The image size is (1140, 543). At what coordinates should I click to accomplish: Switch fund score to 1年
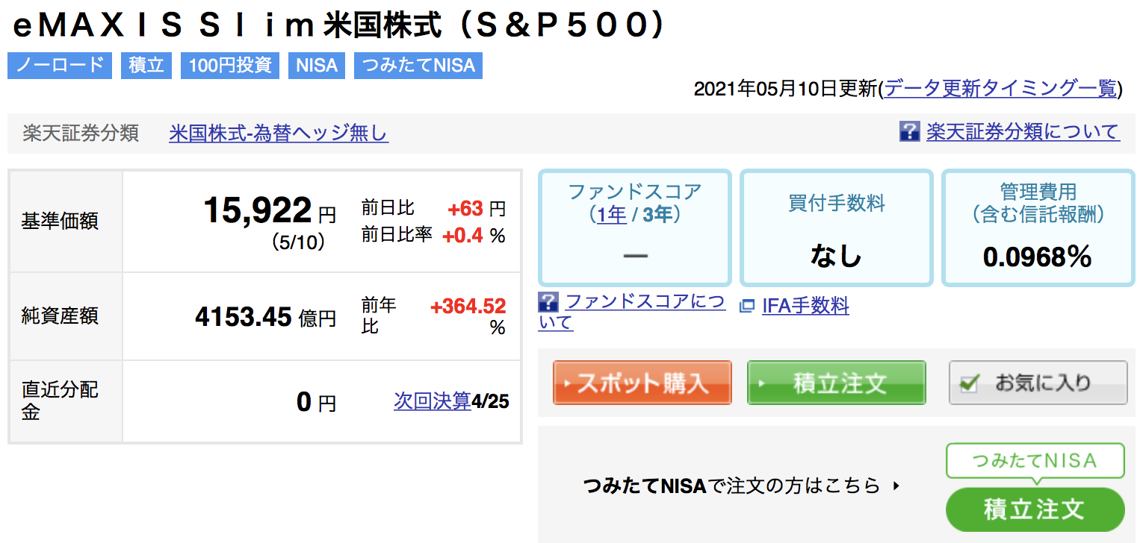point(612,215)
